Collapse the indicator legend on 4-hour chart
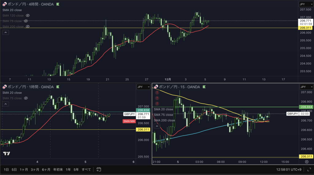This screenshot has height=175, width=314. (x=5, y=32)
